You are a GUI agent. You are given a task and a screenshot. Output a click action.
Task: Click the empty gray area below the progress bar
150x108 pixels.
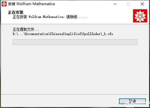75,69
